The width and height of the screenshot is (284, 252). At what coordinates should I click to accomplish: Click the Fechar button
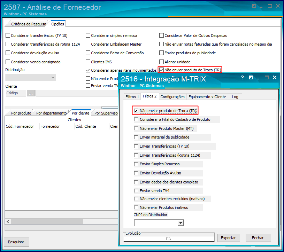tap(258, 238)
